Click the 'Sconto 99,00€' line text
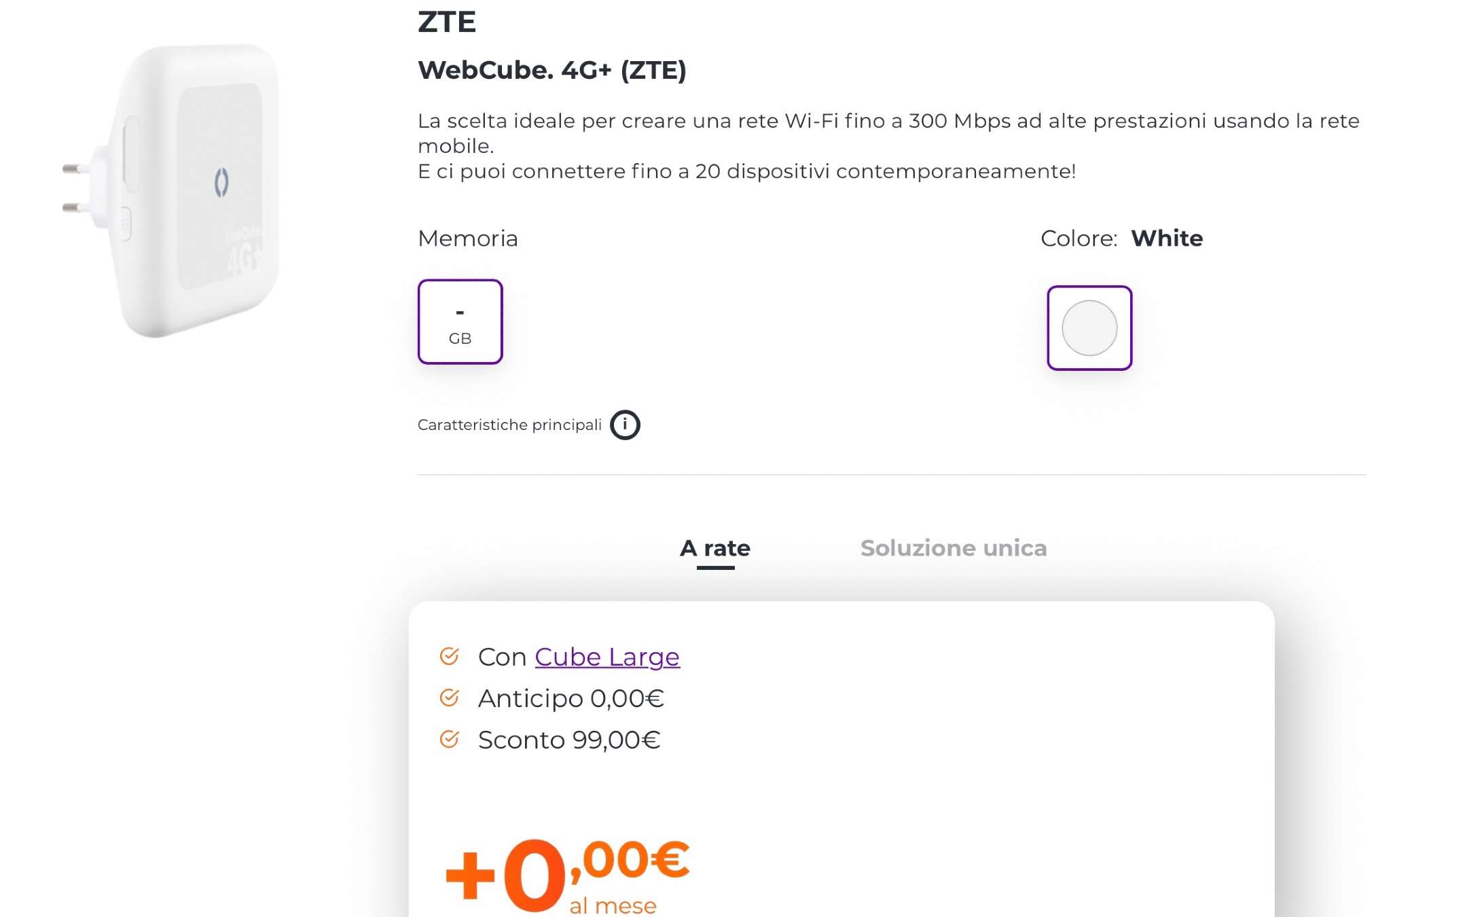Image resolution: width=1467 pixels, height=917 pixels. click(x=568, y=740)
